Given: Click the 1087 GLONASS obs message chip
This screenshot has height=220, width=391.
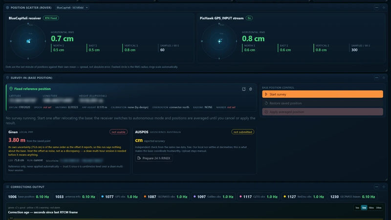Looking at the screenshot, I should pos(166,197).
